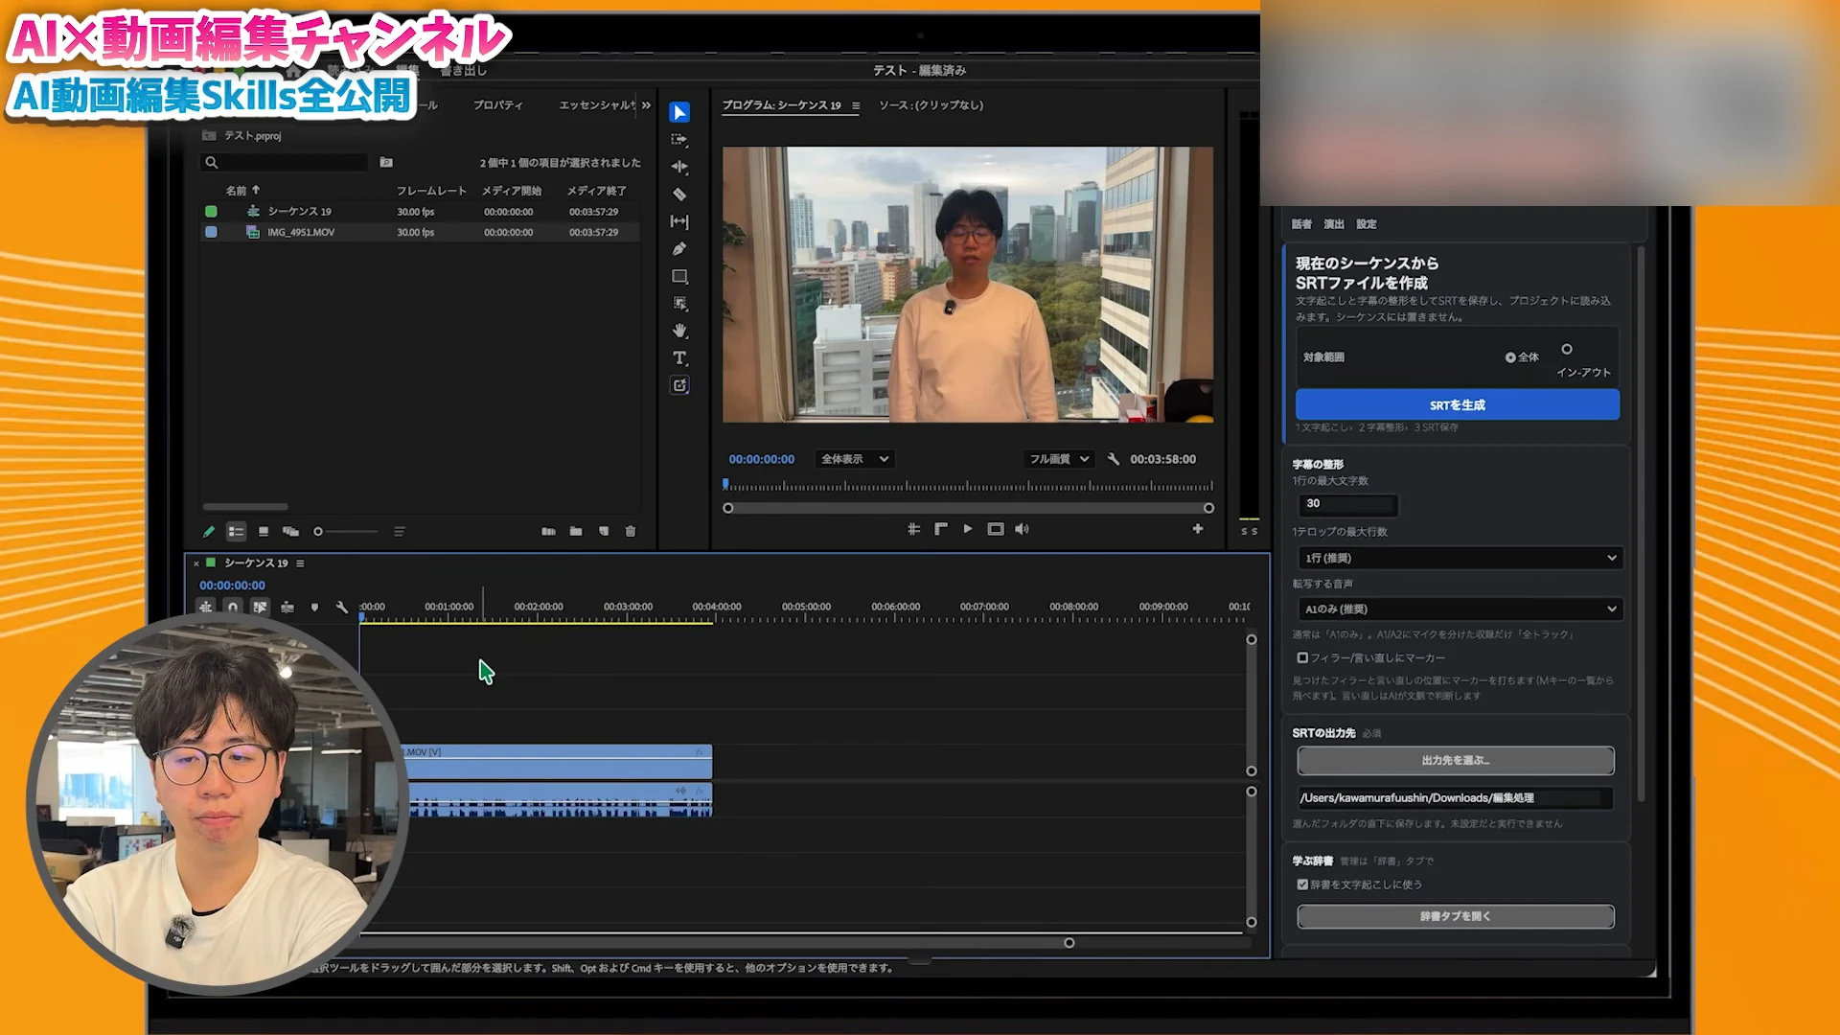Select the Track Select Forward tool
Viewport: 1840px width, 1035px height.
[x=679, y=140]
